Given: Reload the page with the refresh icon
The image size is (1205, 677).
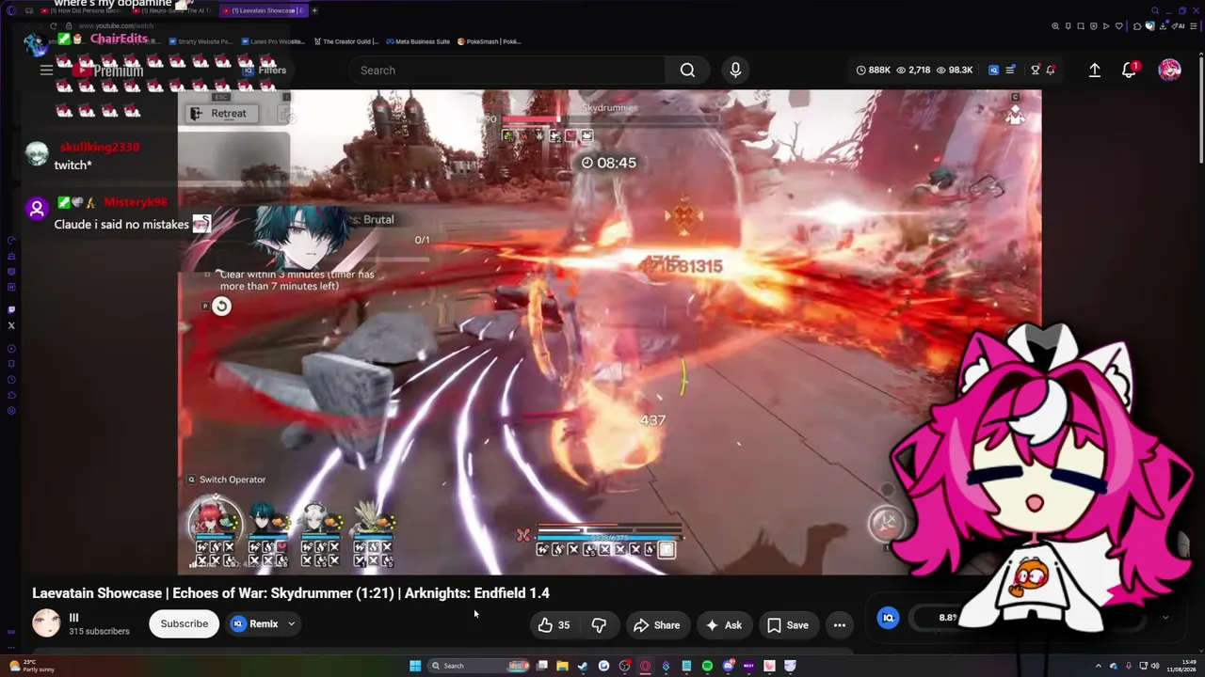Looking at the screenshot, I should click(54, 26).
